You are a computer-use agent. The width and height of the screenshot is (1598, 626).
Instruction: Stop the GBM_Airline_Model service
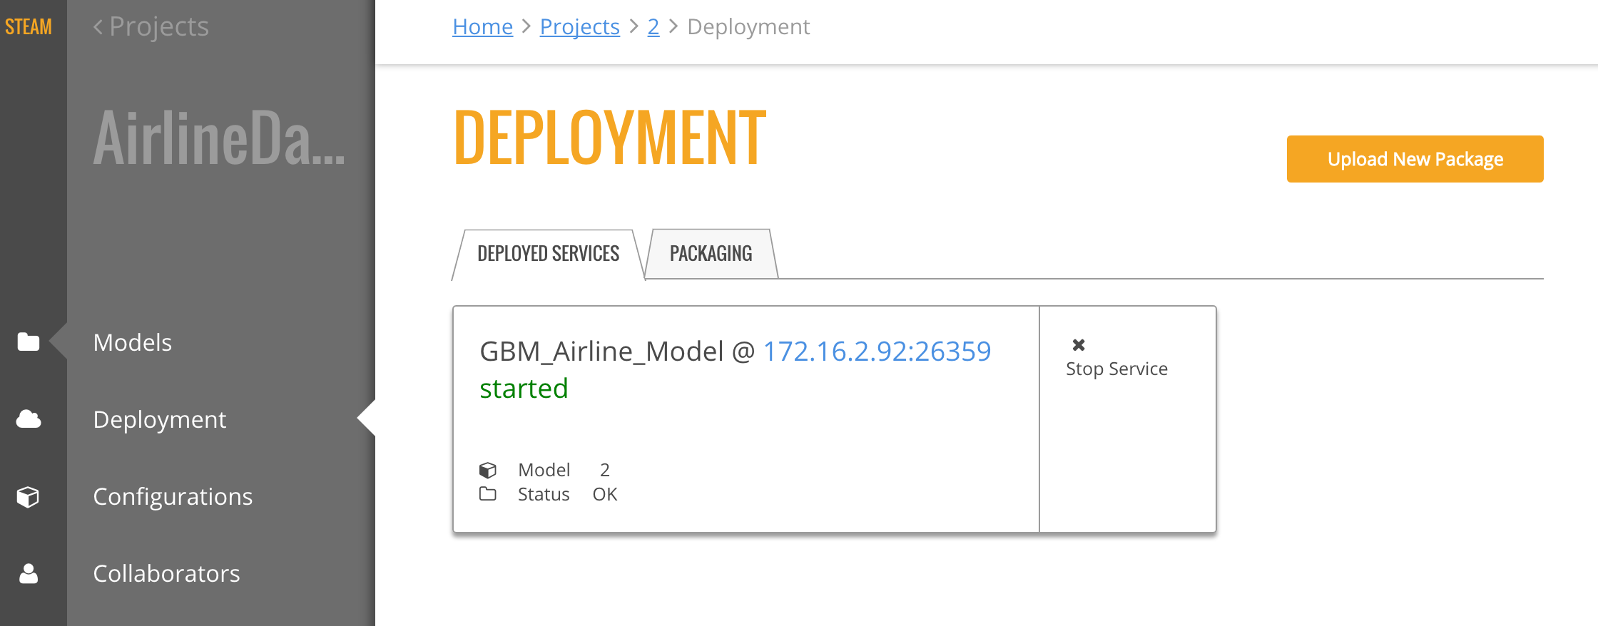coord(1116,369)
